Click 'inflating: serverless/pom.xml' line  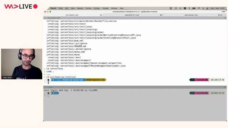coord(65,41)
